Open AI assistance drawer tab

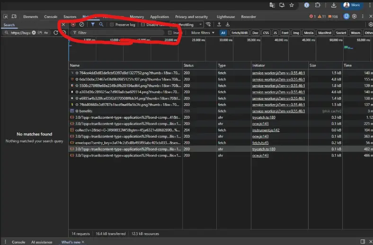pos(42,242)
